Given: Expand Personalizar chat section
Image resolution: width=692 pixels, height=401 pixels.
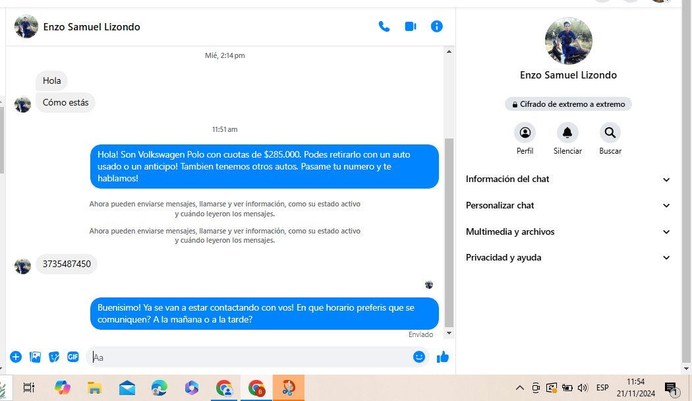Looking at the screenshot, I should [x=568, y=205].
